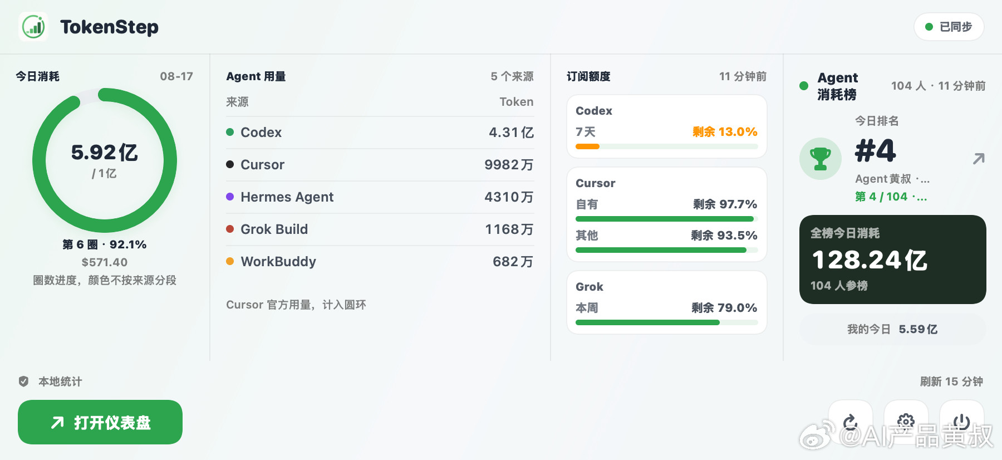Click the 4.31亿 token value
Viewport: 1002px width, 460px height.
click(511, 132)
